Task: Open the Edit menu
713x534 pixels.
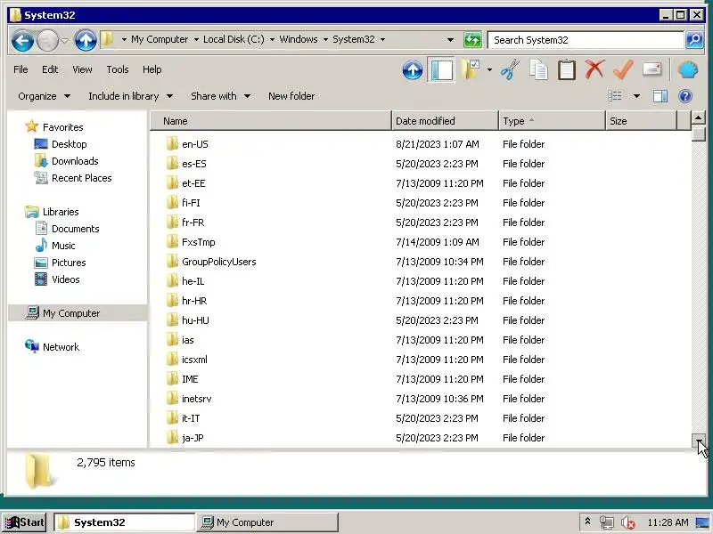Action: click(x=50, y=69)
